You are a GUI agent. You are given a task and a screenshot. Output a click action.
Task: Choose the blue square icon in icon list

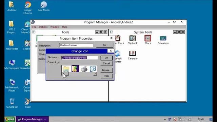coord(93,69)
